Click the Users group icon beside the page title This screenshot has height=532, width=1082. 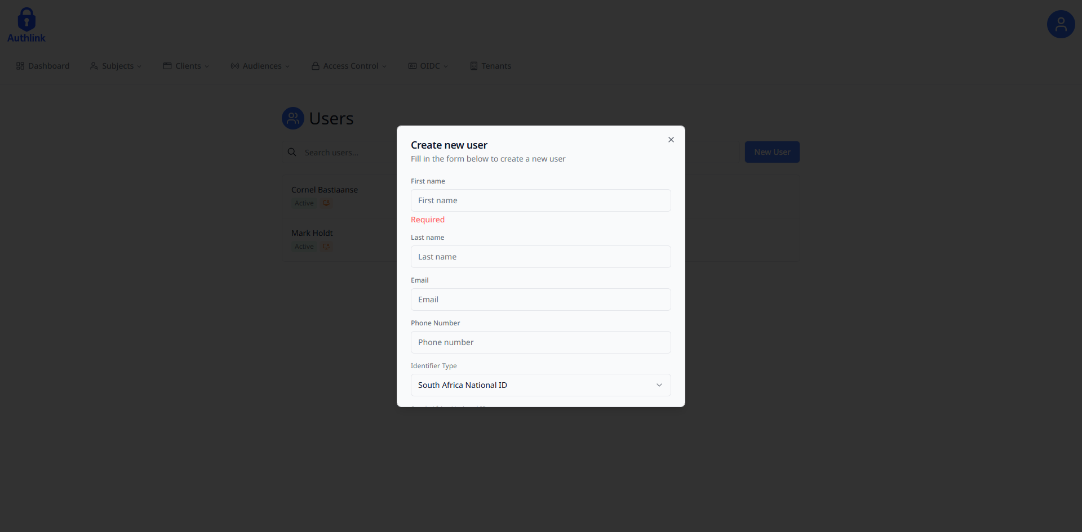(x=292, y=118)
